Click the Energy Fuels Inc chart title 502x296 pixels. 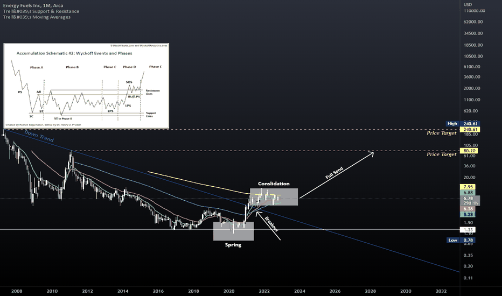coord(33,5)
